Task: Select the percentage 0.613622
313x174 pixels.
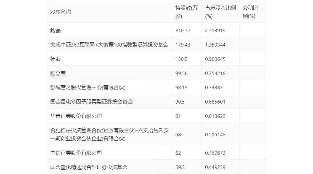Action: (x=215, y=116)
